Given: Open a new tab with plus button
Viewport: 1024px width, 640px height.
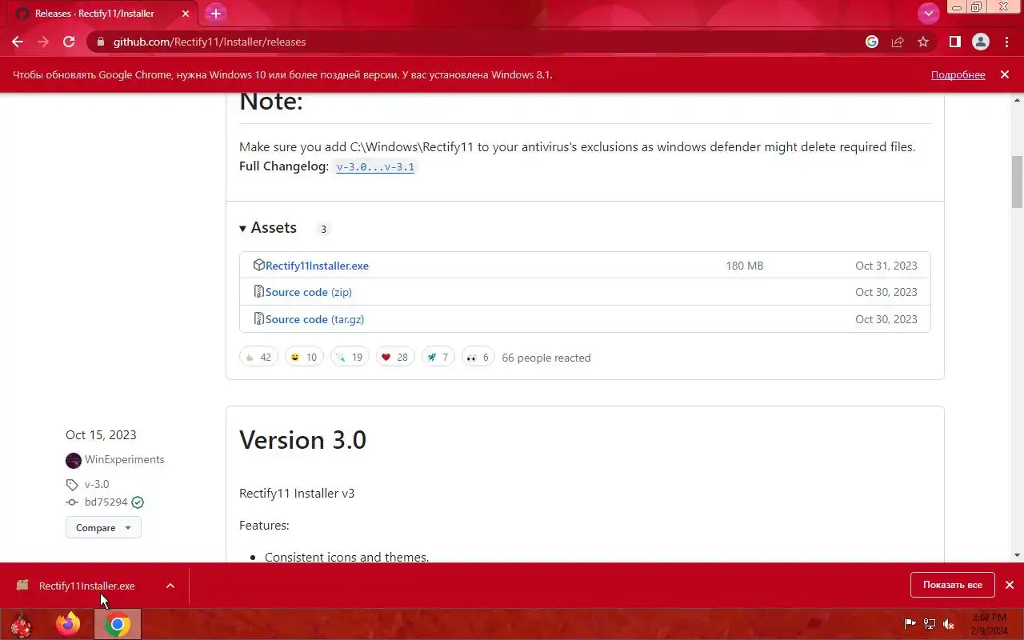Looking at the screenshot, I should (215, 14).
